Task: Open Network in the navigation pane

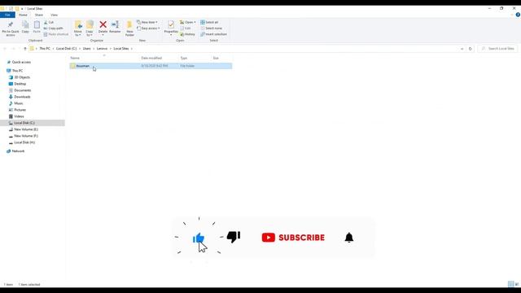Action: pos(18,151)
